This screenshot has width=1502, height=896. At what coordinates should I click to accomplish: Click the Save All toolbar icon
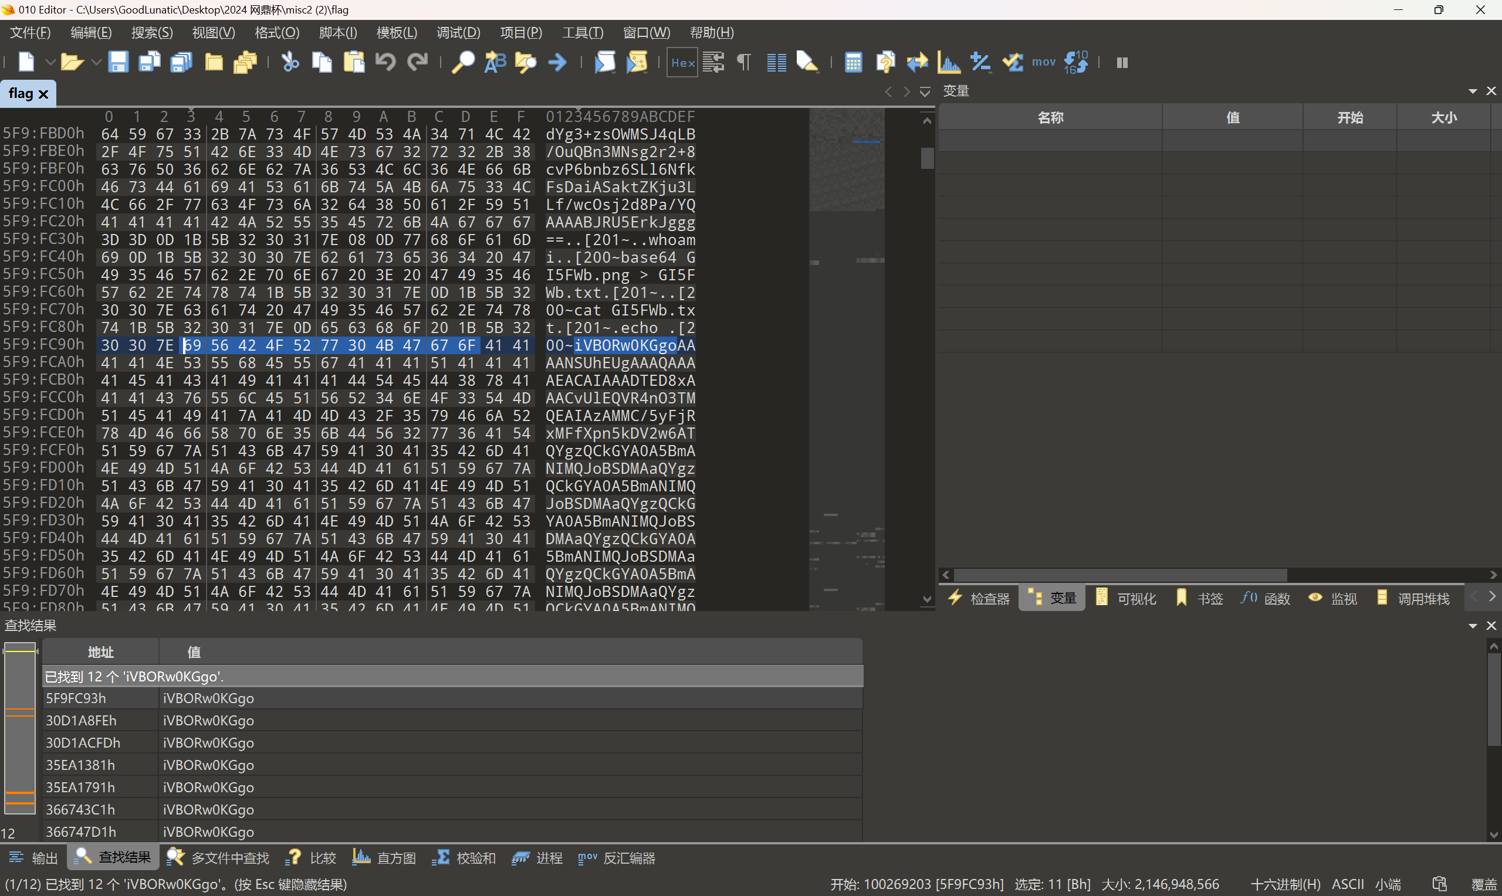click(181, 62)
